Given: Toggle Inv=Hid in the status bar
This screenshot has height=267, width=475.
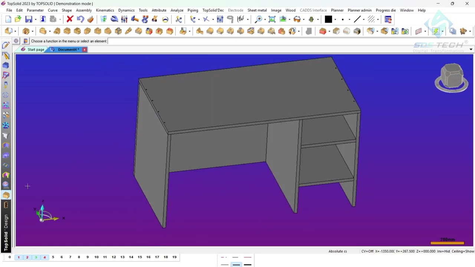Looking at the screenshot, I should pos(443,251).
